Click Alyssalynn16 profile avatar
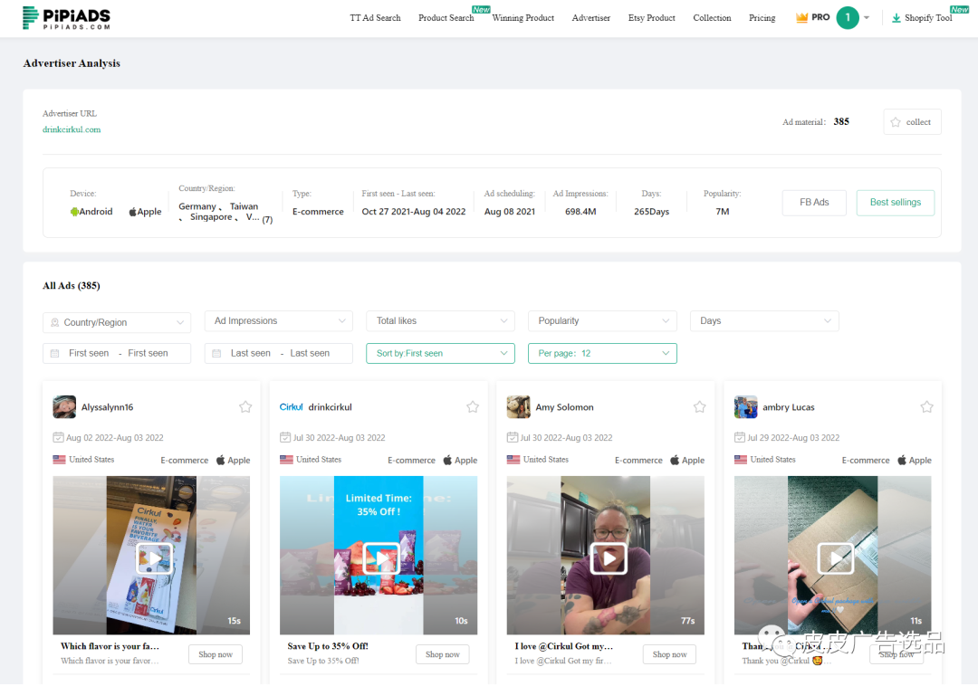The width and height of the screenshot is (978, 686). [x=64, y=407]
